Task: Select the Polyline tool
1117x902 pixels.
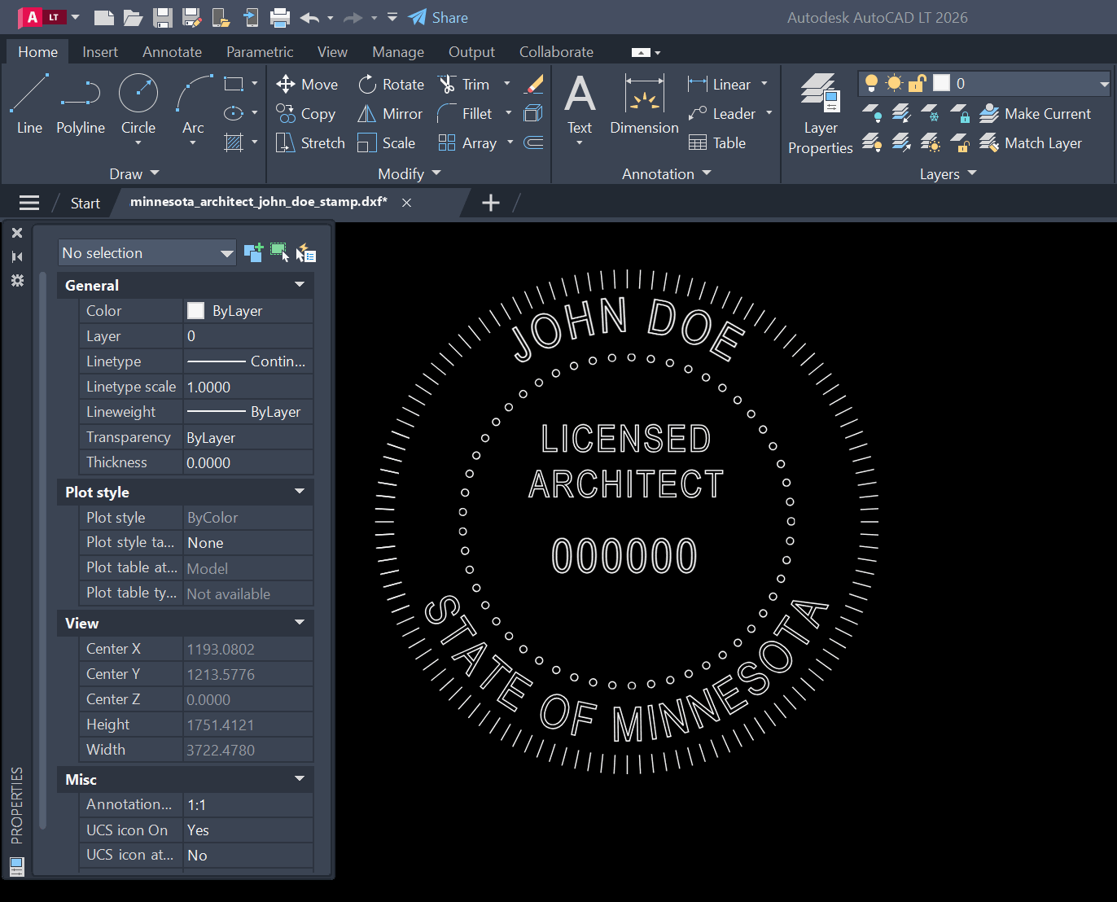Action: (x=81, y=104)
